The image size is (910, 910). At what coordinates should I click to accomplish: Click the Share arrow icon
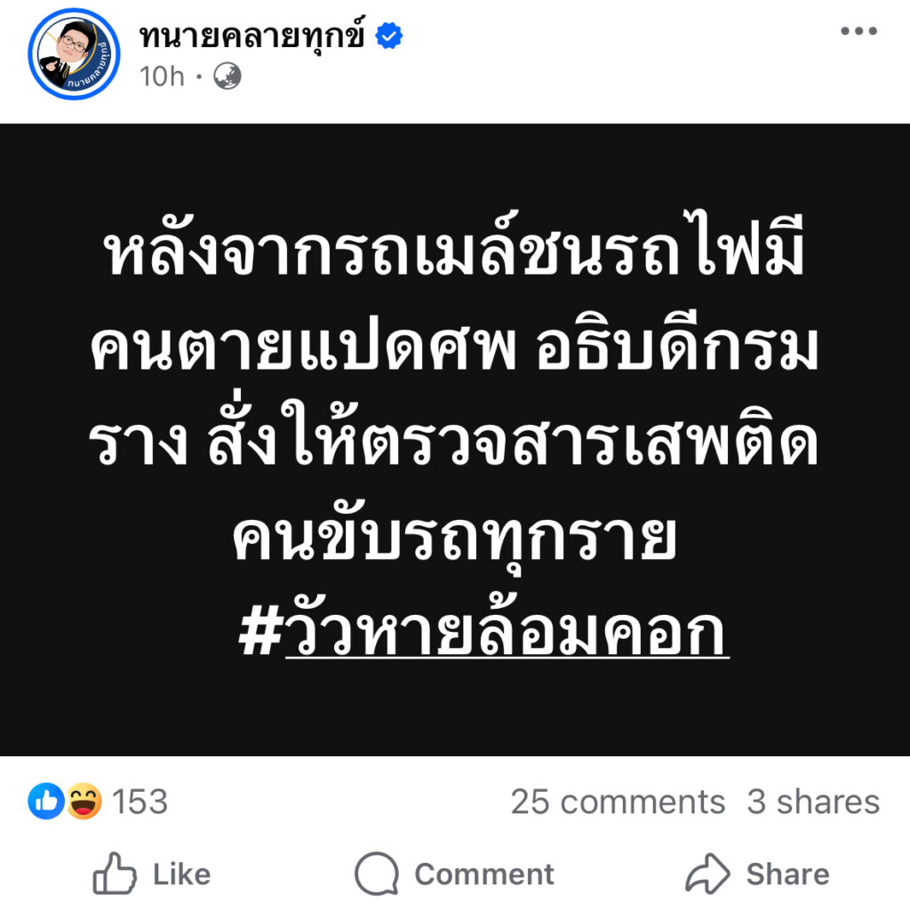tap(708, 874)
